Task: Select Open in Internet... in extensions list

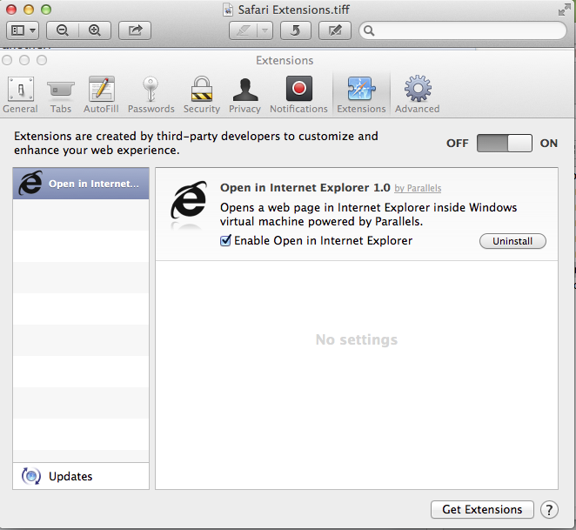Action: (81, 184)
